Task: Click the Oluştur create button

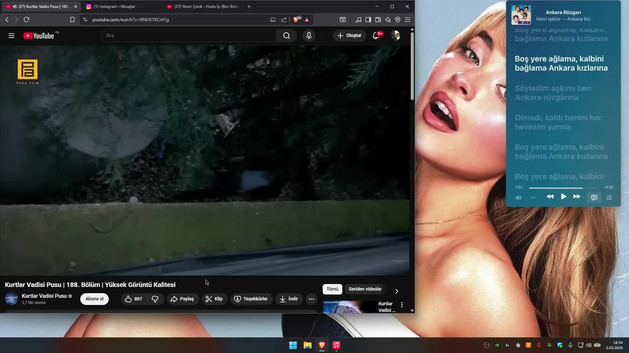Action: coord(349,35)
